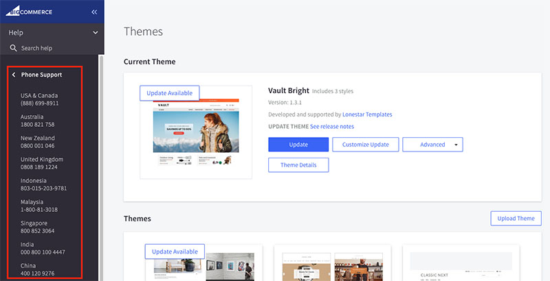The width and height of the screenshot is (550, 281).
Task: Click United Kingdom number 0808 189 1224
Action: coord(39,167)
